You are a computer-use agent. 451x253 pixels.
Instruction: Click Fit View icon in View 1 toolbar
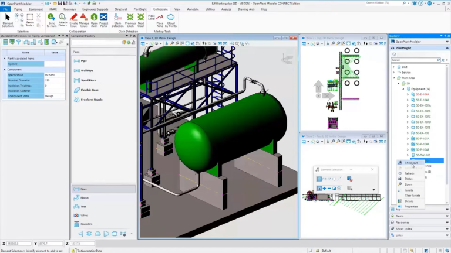click(x=187, y=43)
